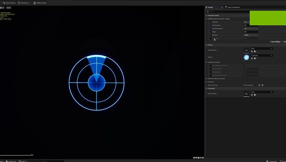The height and width of the screenshot is (162, 286).
Task: Open the Parent SciFiRadar dropdown
Action: (262, 56)
